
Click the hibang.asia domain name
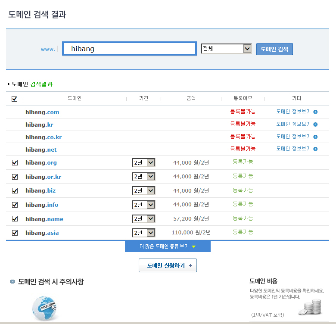[x=42, y=233]
